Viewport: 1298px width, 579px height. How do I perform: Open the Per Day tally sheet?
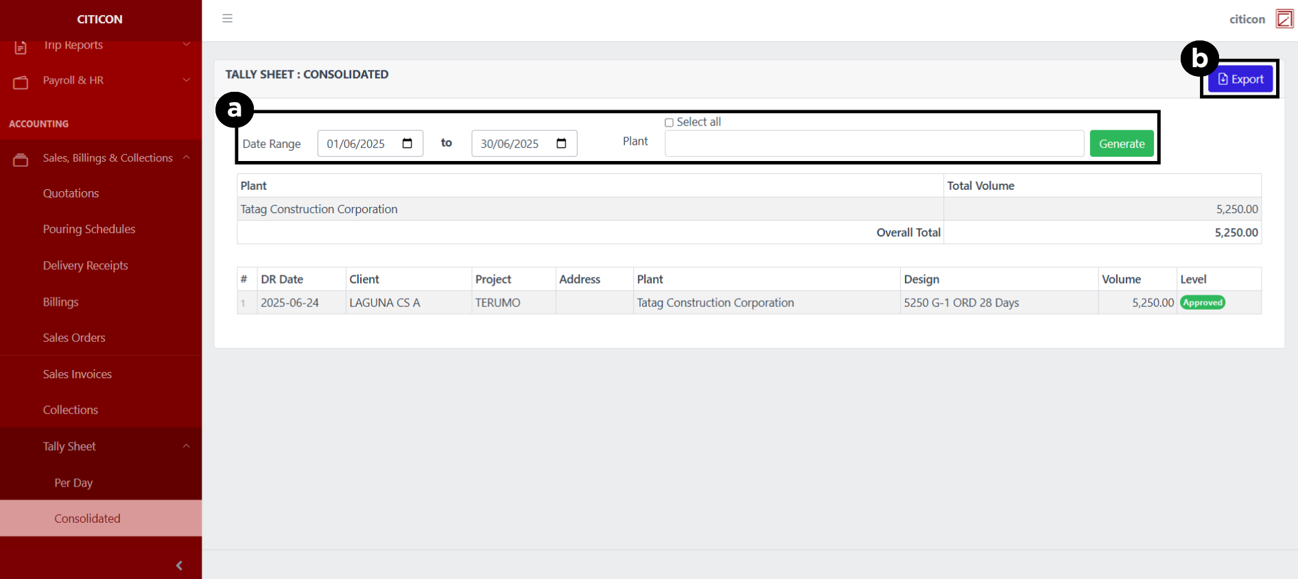tap(73, 482)
